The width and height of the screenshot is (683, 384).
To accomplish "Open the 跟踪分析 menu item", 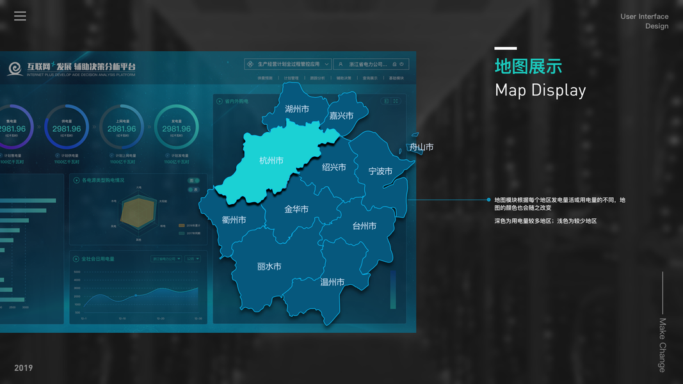I will [317, 78].
